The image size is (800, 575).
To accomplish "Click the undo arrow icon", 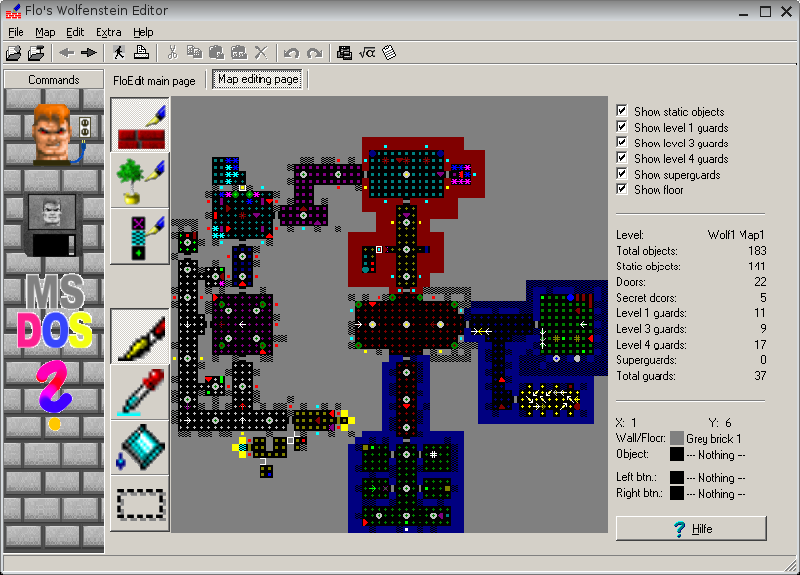I will pyautogui.click(x=292, y=53).
